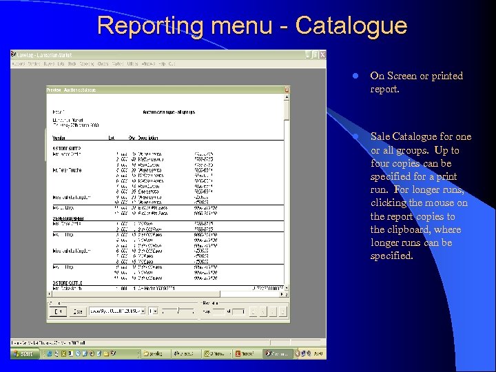496x372 pixels.
Task: Open the Help menu
Action: point(163,63)
